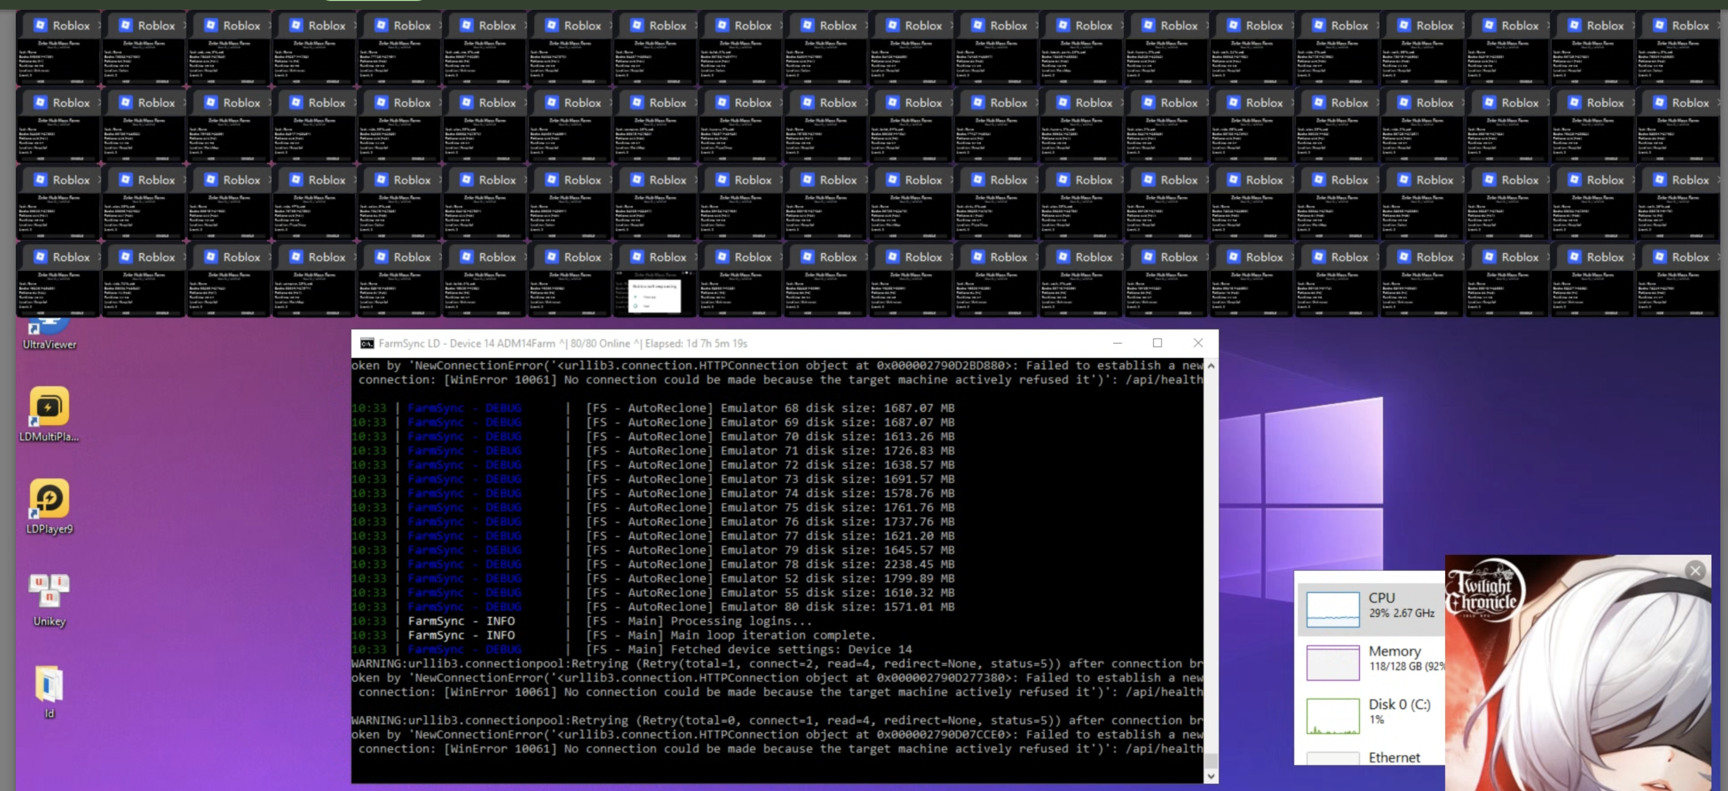The image size is (1728, 791).
Task: Select the Emulator 70 disk size 1613.26 MB line
Action: (x=653, y=436)
